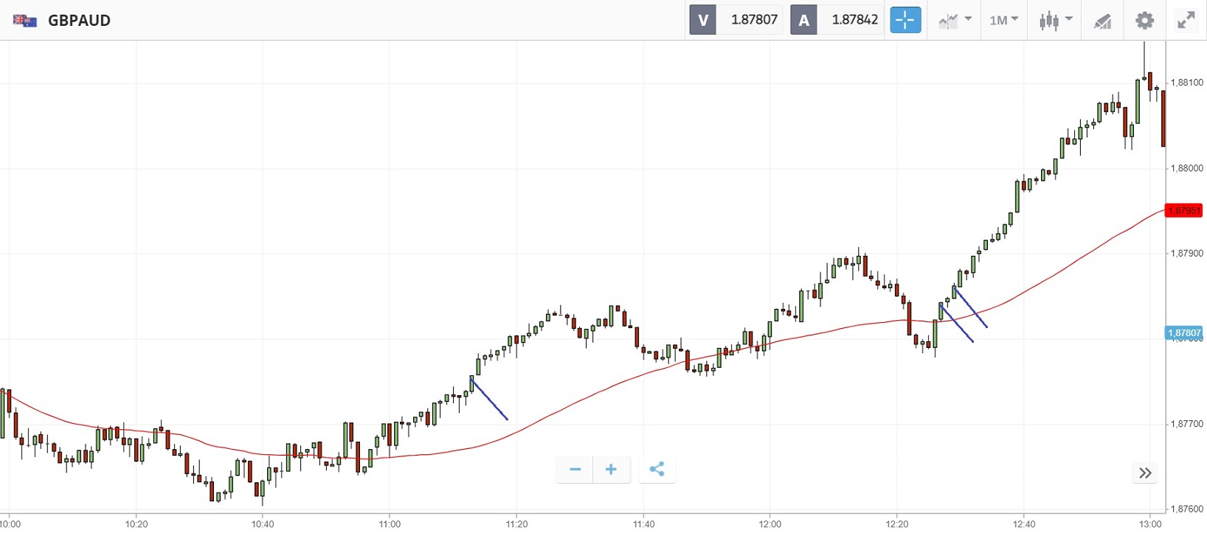Expand chart to fullscreen

click(x=1186, y=20)
